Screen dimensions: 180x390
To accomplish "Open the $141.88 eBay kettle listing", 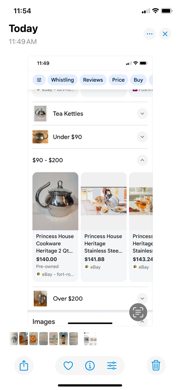I will [x=104, y=227].
